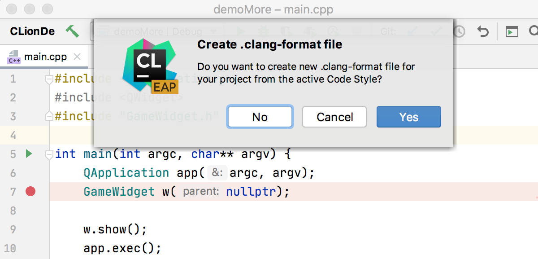Click the Search magnifier icon

click(x=534, y=31)
